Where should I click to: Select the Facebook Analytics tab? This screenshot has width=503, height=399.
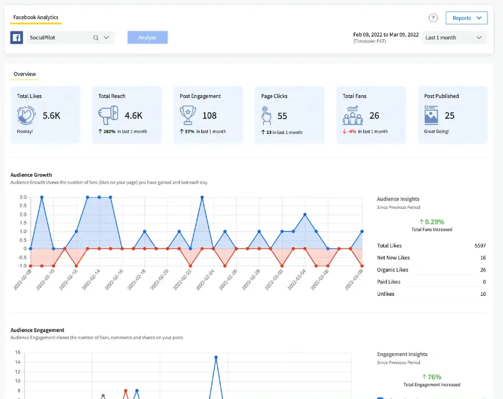tap(35, 17)
